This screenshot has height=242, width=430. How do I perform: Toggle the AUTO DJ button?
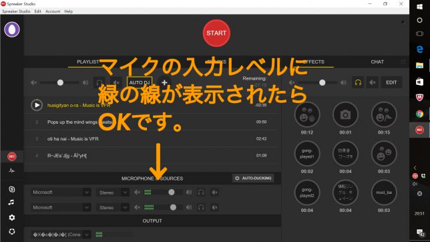(140, 82)
